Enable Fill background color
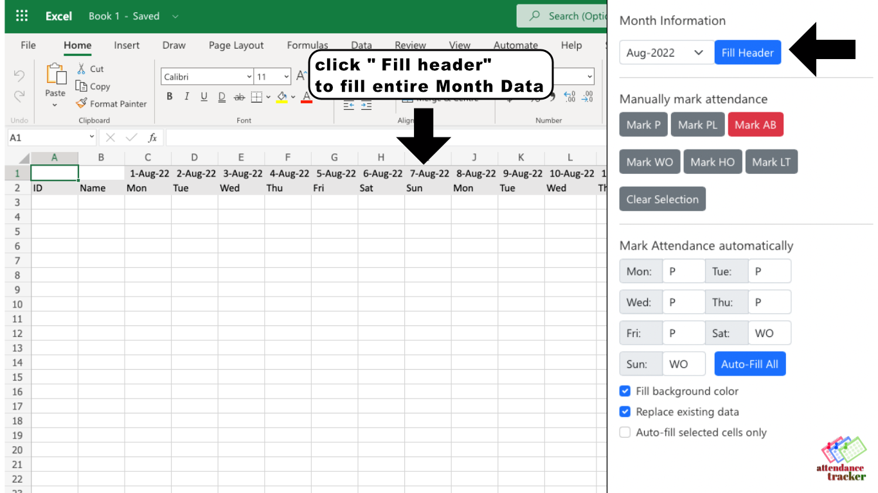 click(x=625, y=391)
